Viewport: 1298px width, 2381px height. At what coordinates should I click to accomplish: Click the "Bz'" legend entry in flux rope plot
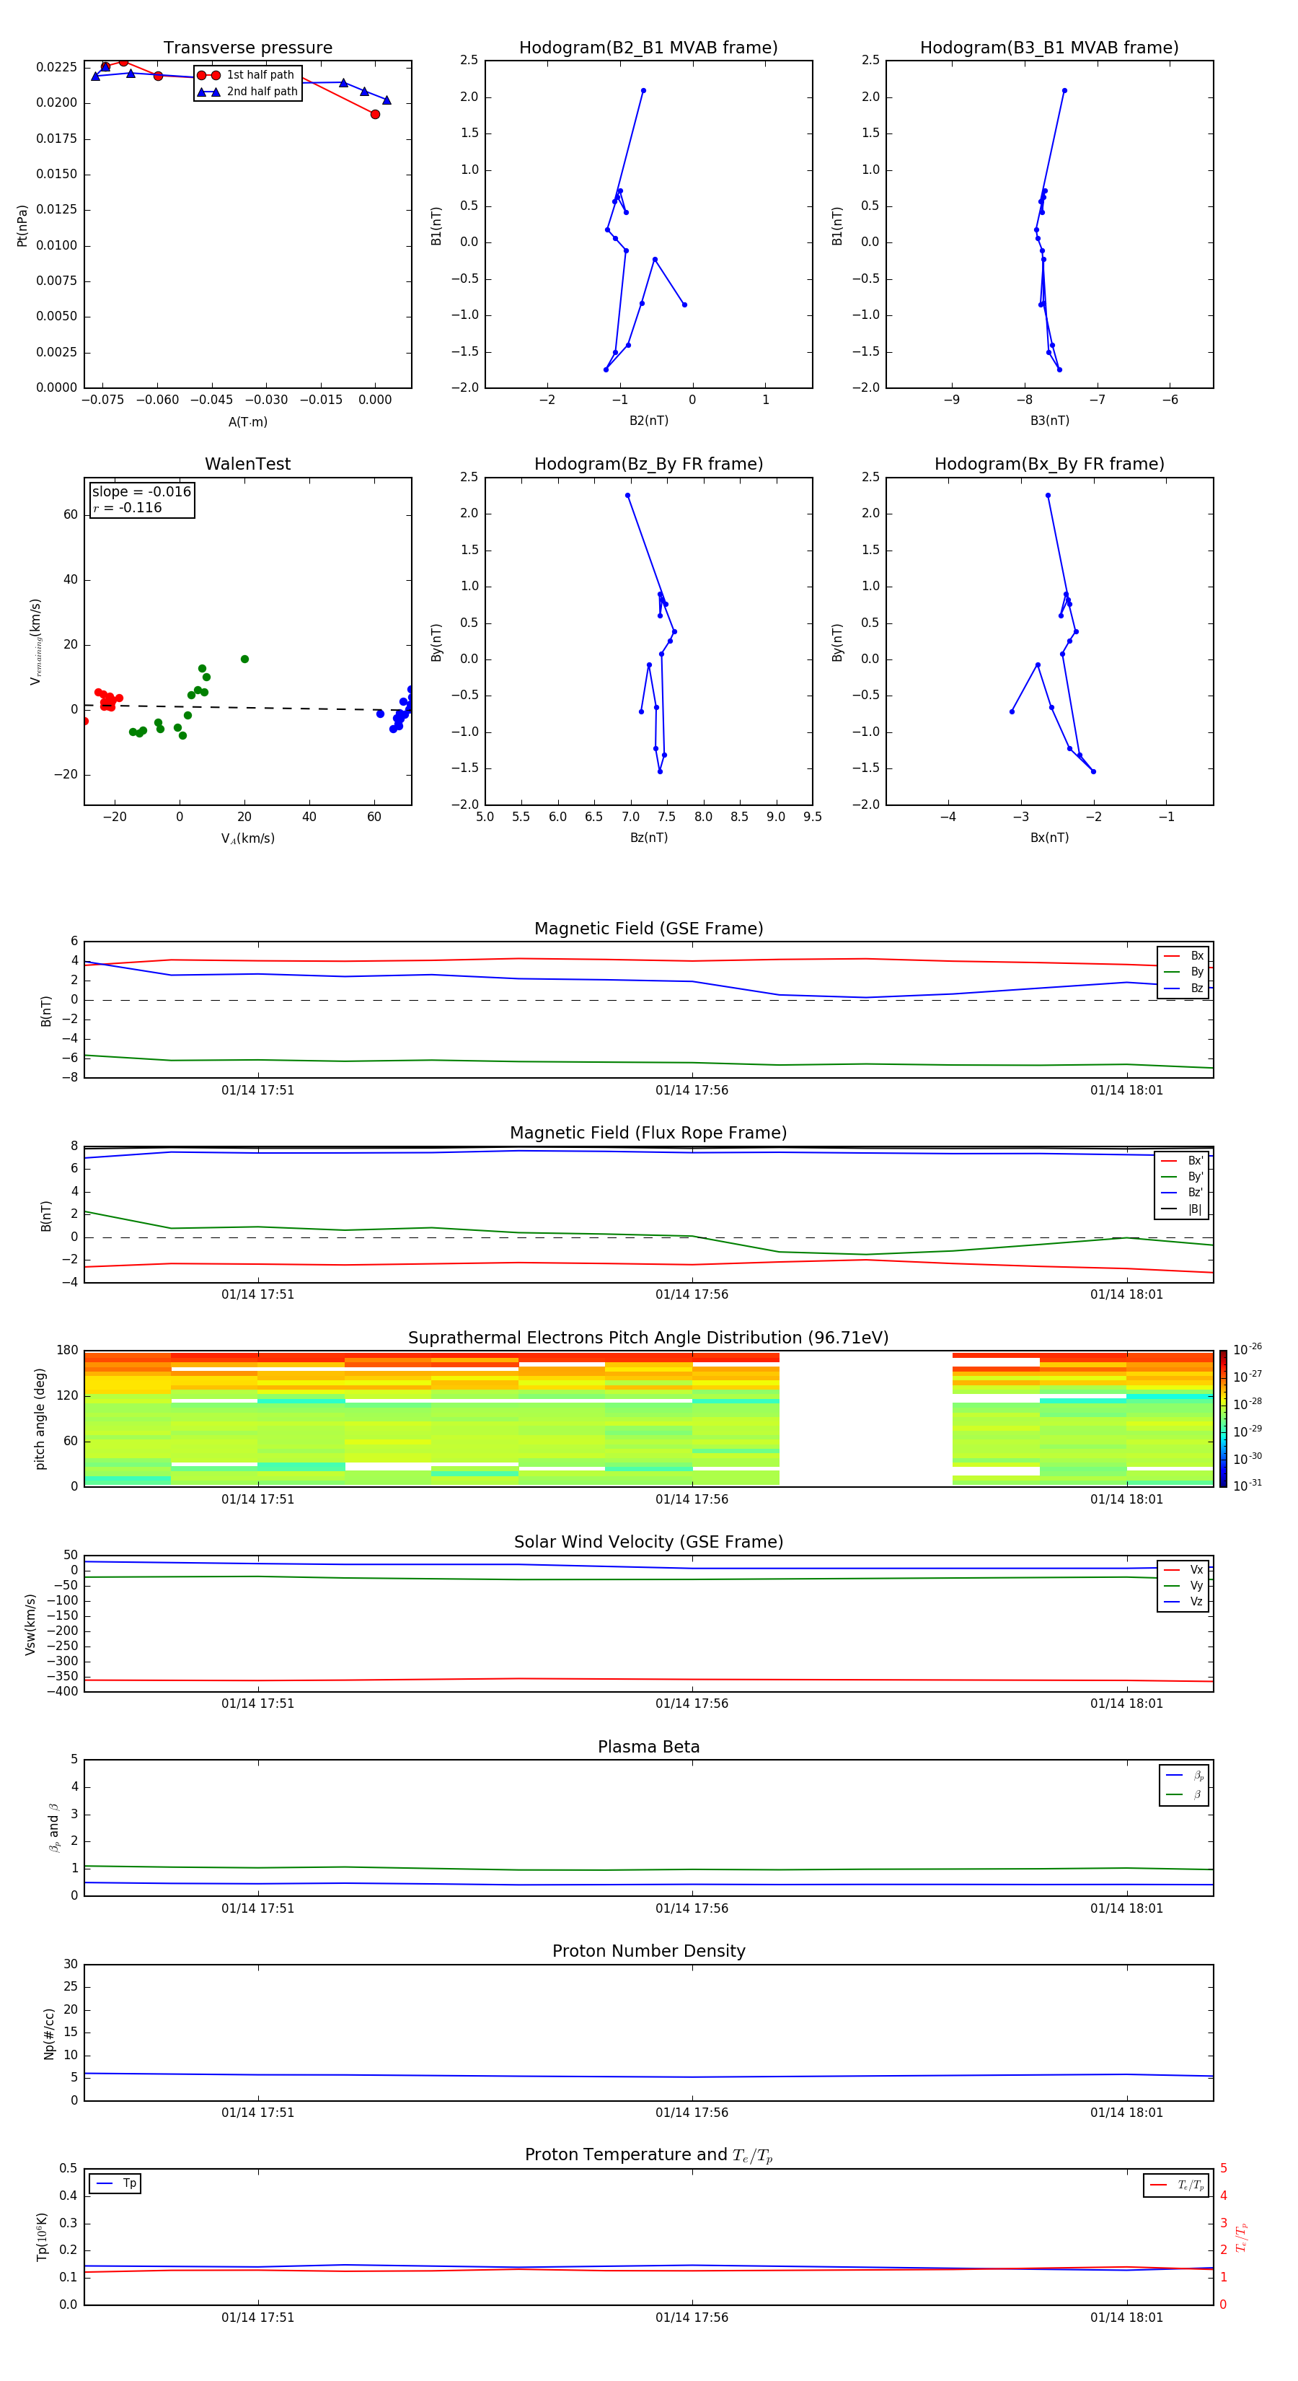pyautogui.click(x=1183, y=1193)
